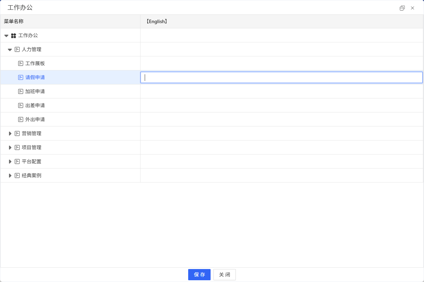Collapse the 人力管理 tree node

coord(10,50)
